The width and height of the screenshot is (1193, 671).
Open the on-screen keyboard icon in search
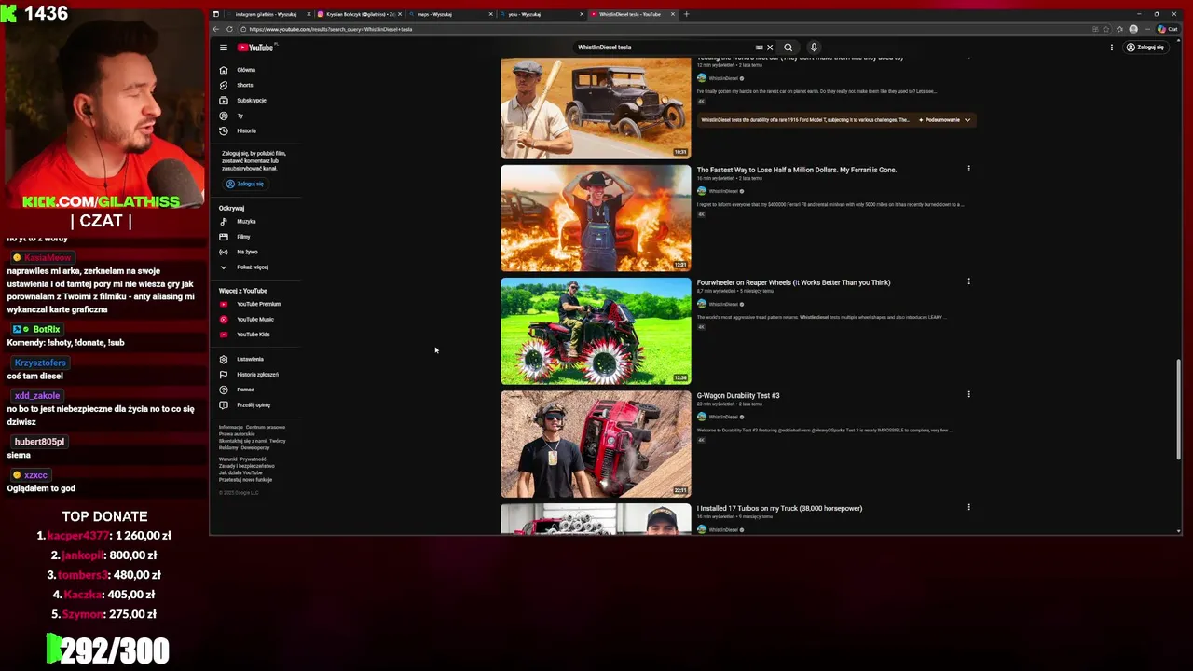click(759, 48)
